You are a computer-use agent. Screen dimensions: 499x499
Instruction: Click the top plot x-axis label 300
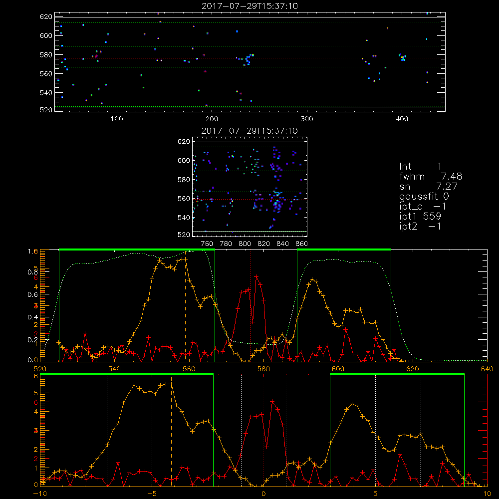(x=307, y=119)
